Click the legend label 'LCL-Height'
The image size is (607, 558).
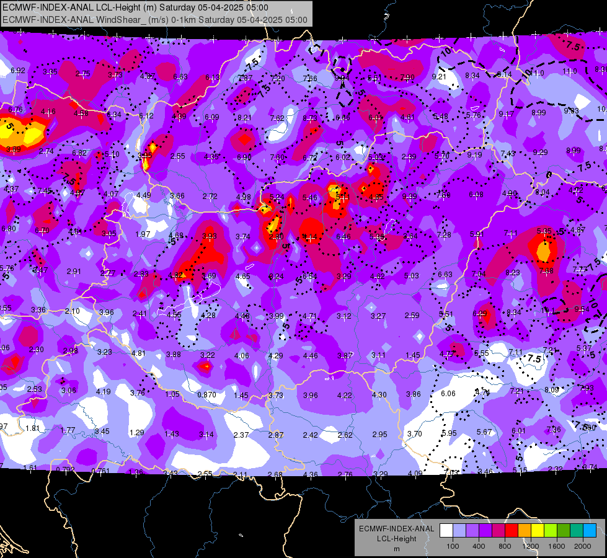[397, 539]
